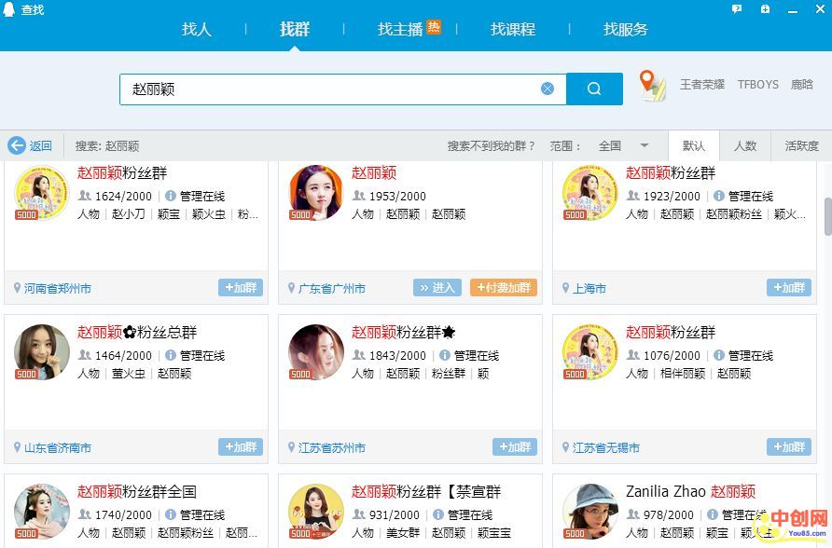The image size is (832, 548).
Task: Sort results by 活跃度
Action: [x=801, y=145]
